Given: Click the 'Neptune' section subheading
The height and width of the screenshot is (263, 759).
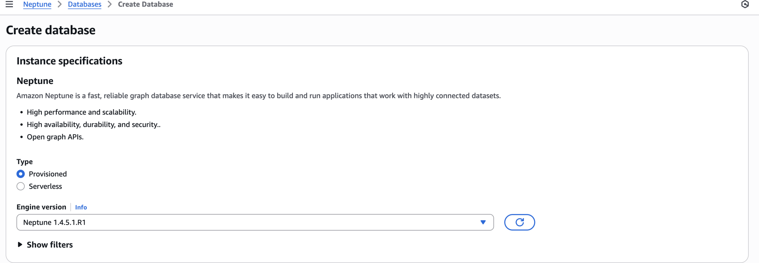Looking at the screenshot, I should (35, 81).
